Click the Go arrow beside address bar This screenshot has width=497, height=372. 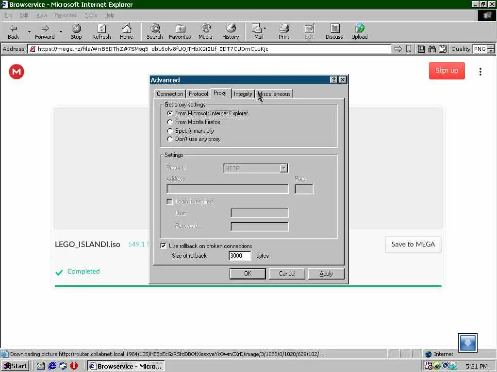(x=398, y=49)
